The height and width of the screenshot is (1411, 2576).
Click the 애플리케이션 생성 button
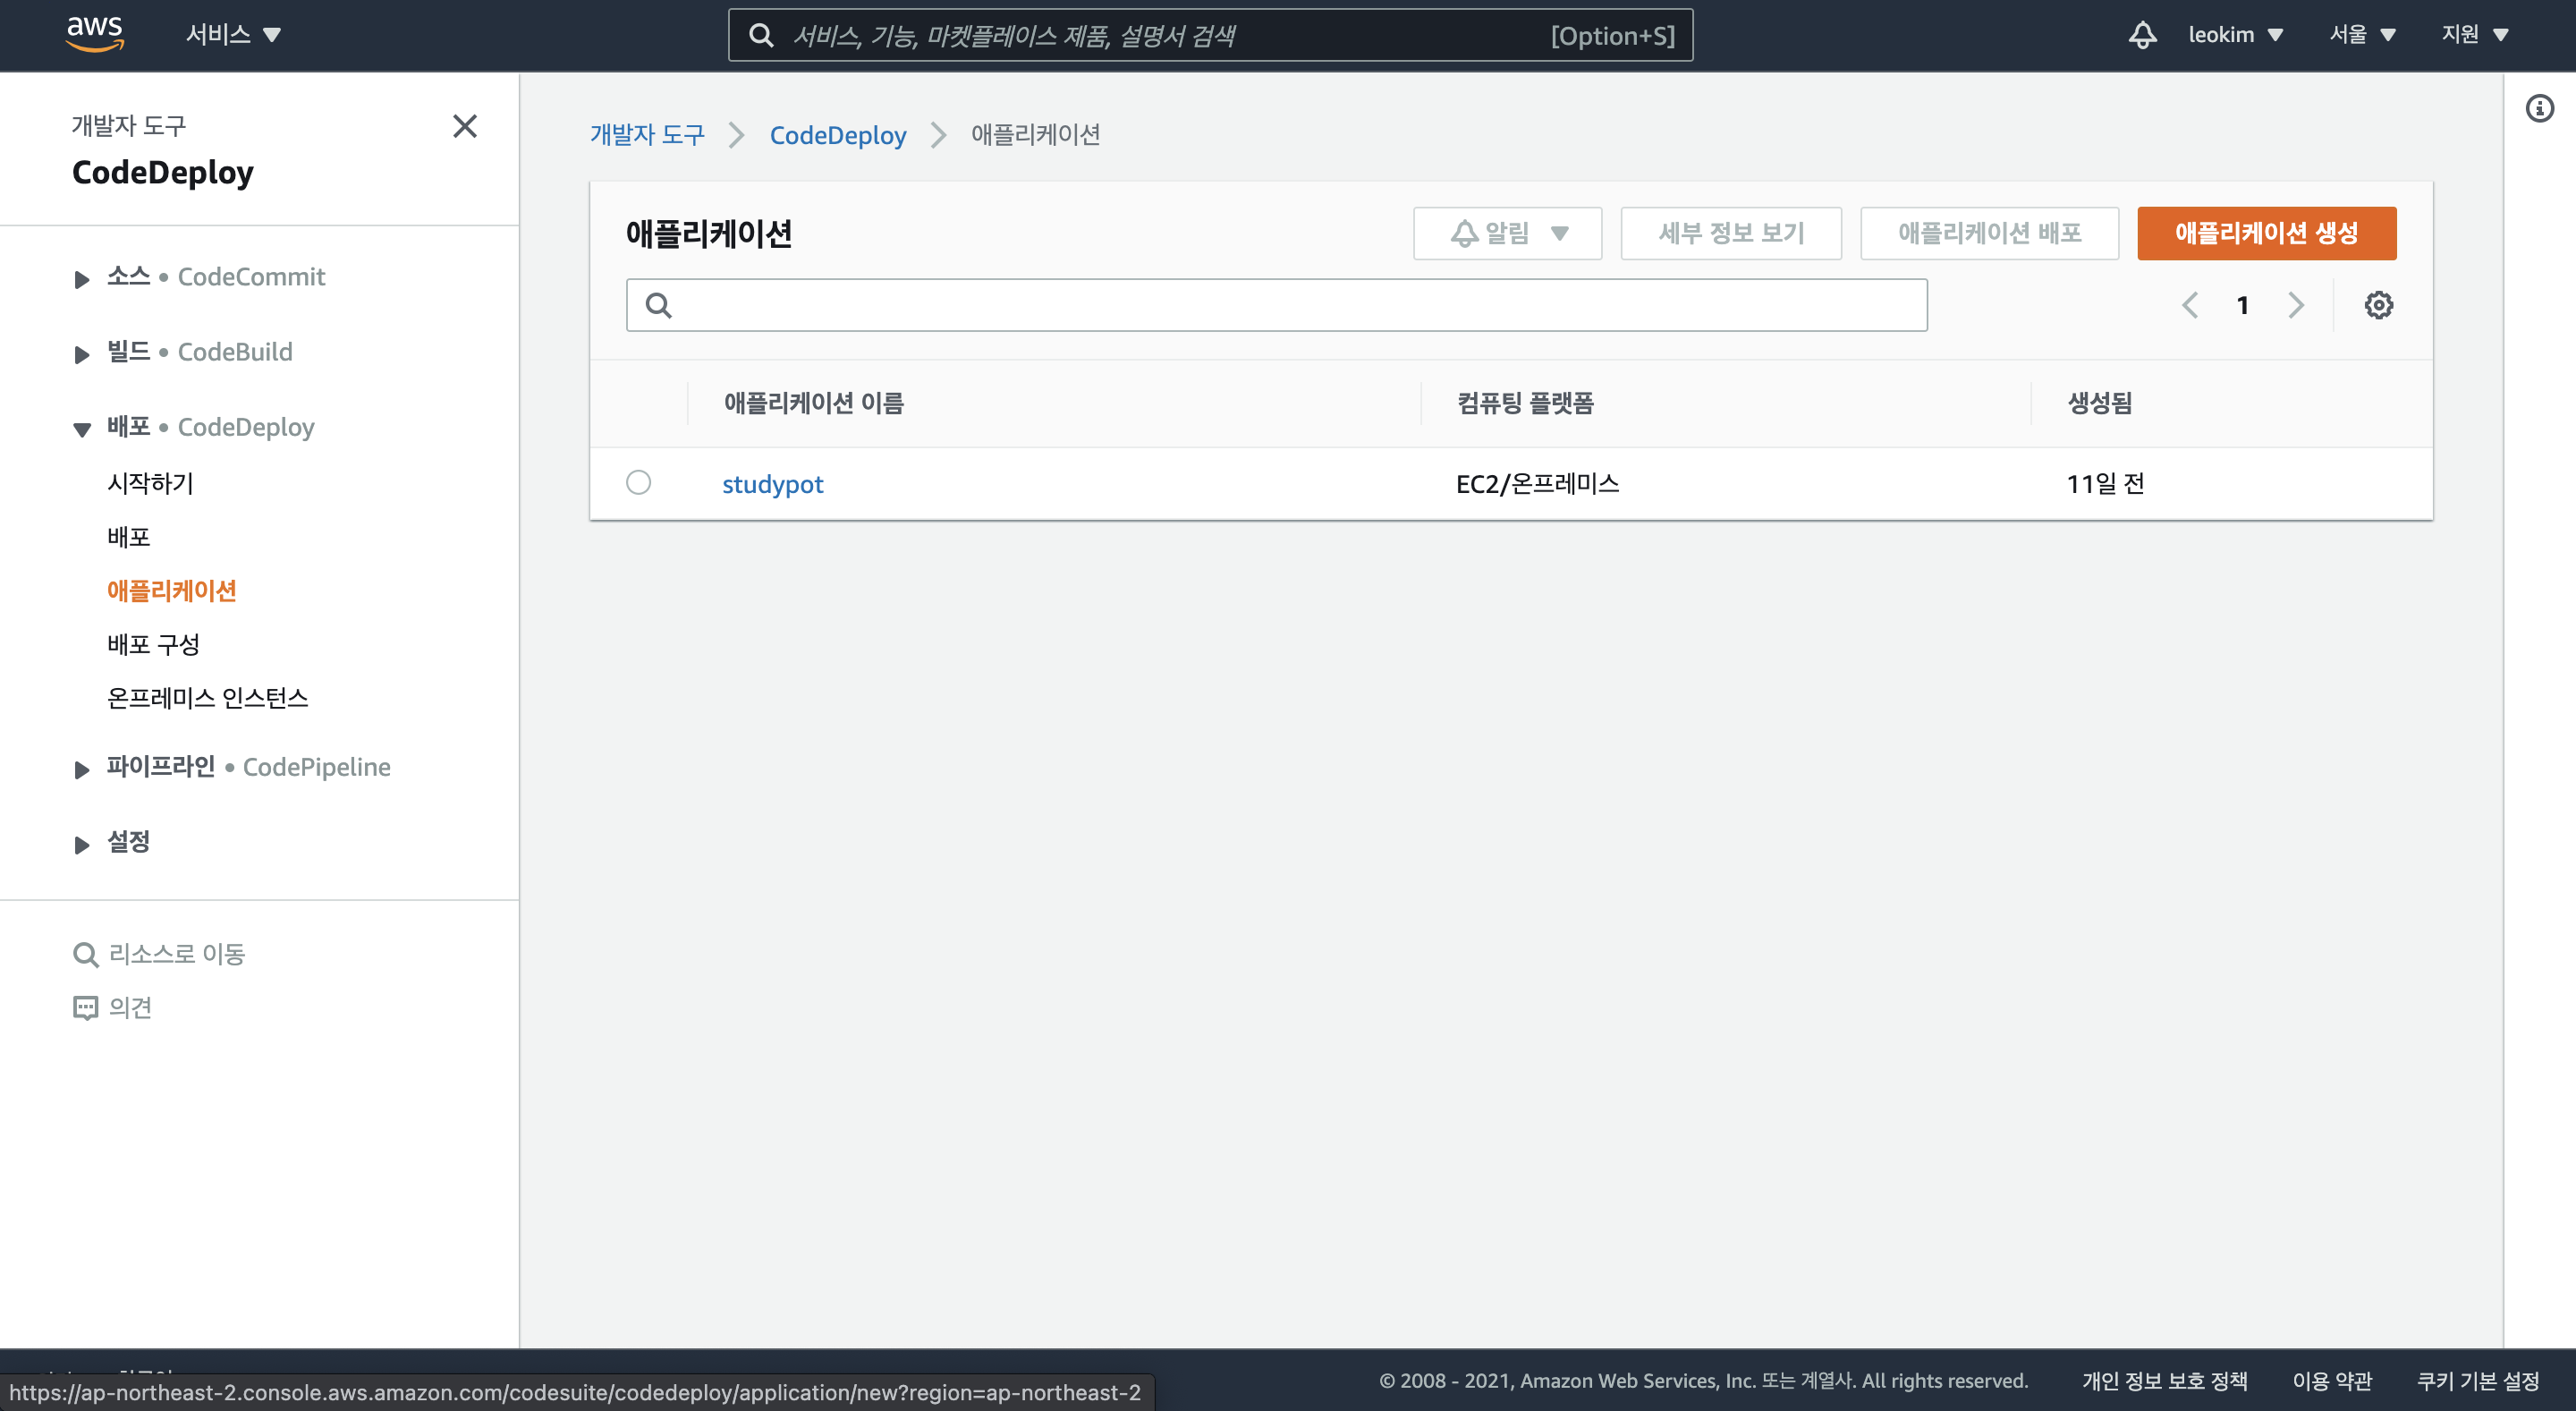click(2266, 233)
